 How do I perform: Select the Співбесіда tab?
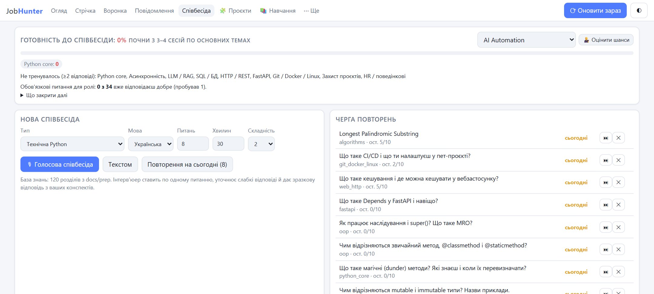pos(196,11)
